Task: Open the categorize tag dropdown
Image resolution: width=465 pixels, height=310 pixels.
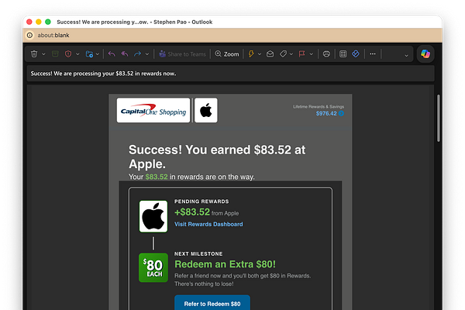Action: point(291,54)
